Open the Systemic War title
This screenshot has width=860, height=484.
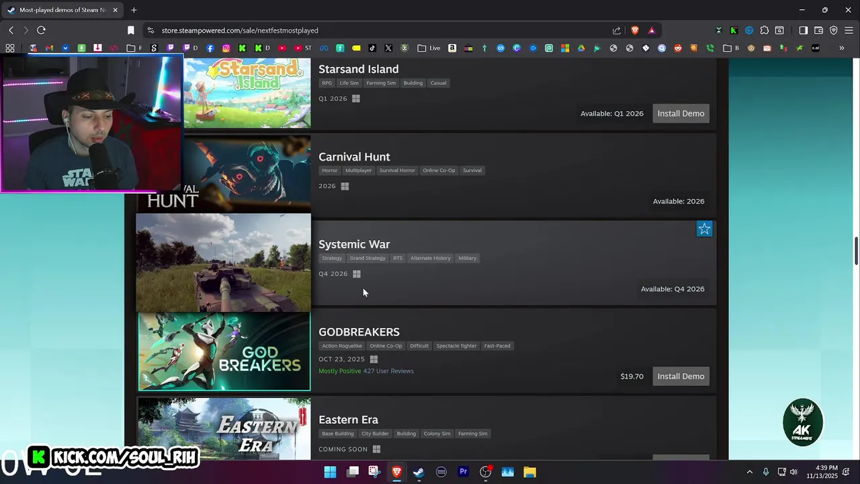354,244
